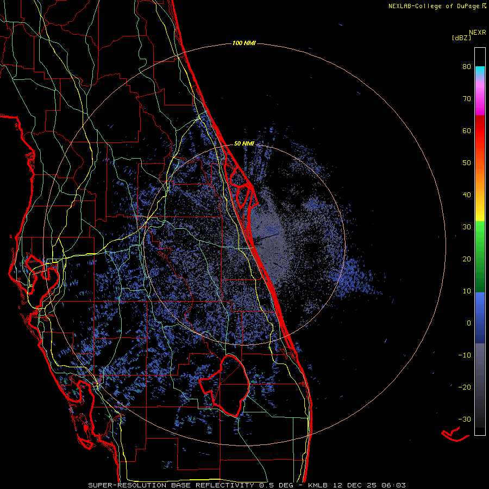Click the 20 value on dBZ scale
The height and width of the screenshot is (489, 489).
(467, 259)
